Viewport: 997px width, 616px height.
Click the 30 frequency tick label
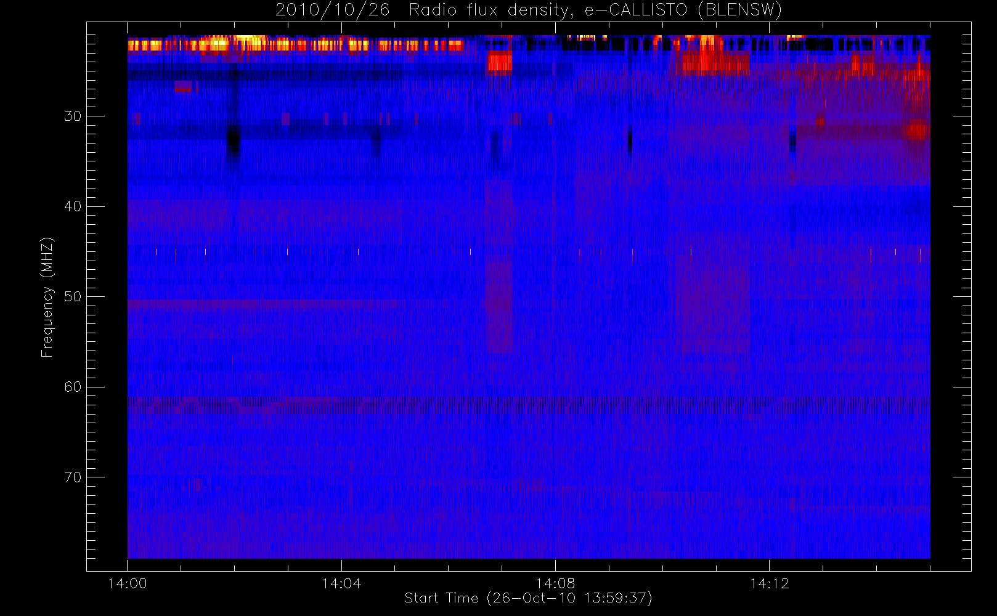coord(73,116)
